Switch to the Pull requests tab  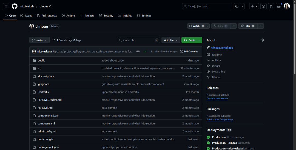click(x=47, y=16)
